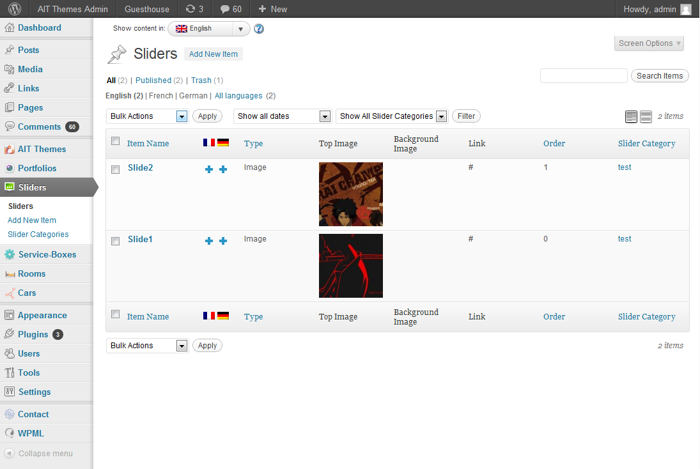Add French translation for Slide2
The height and width of the screenshot is (469, 700).
[209, 169]
